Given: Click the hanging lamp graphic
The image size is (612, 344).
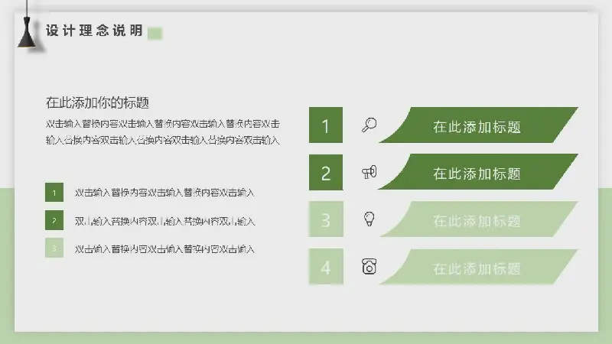Looking at the screenshot, I should (28, 31).
